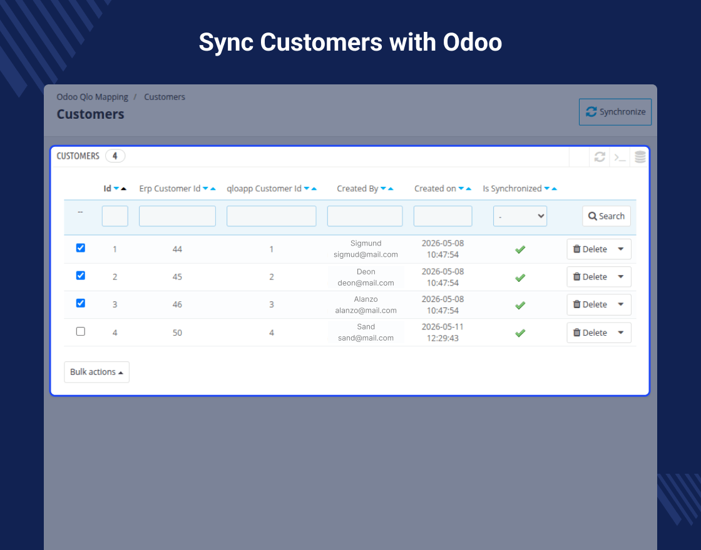Click the Synchronize button
The height and width of the screenshot is (550, 701).
(615, 112)
